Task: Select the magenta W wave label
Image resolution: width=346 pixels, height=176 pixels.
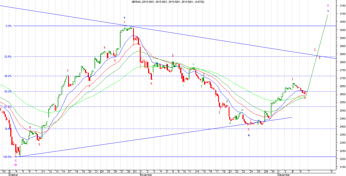Action: 16,165
